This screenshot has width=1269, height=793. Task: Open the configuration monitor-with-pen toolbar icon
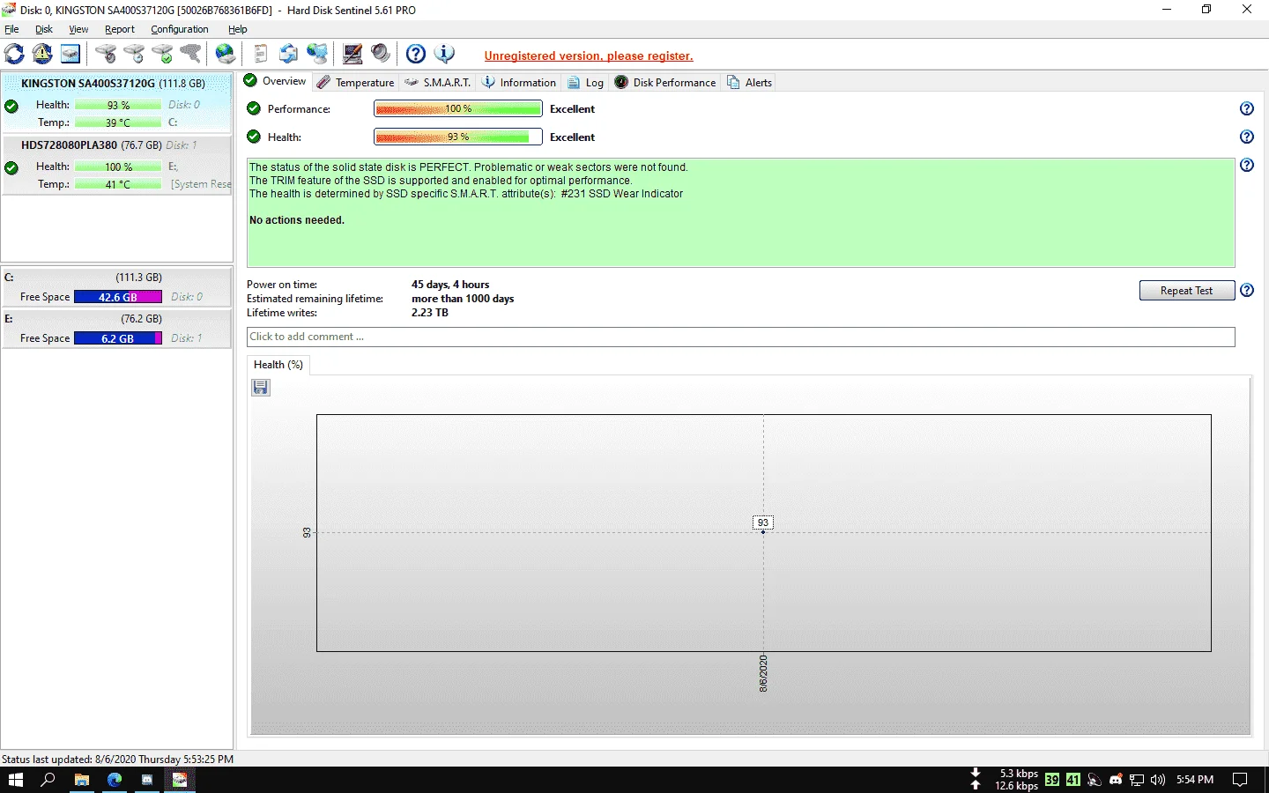pyautogui.click(x=352, y=54)
